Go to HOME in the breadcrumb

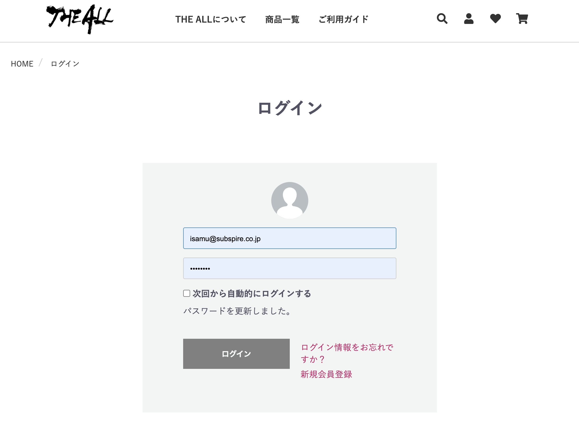tap(22, 64)
